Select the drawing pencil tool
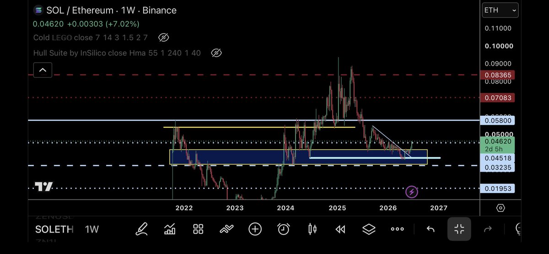Viewport: 549px width, 254px height. [x=142, y=229]
